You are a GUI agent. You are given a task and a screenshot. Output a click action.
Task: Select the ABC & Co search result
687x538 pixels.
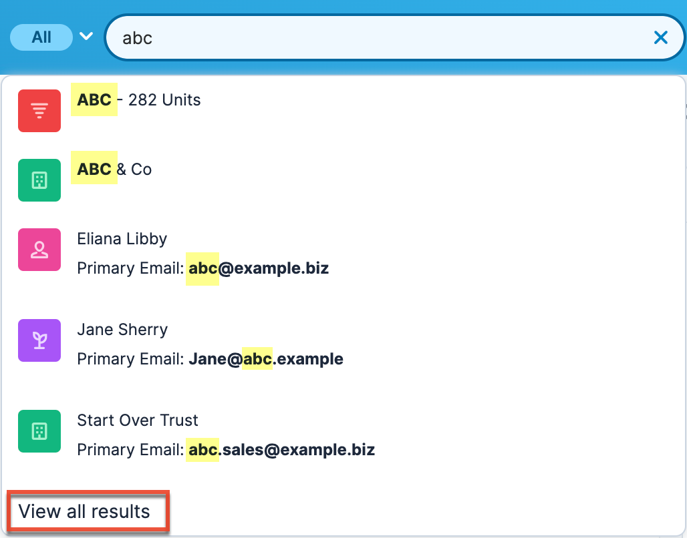click(x=110, y=169)
